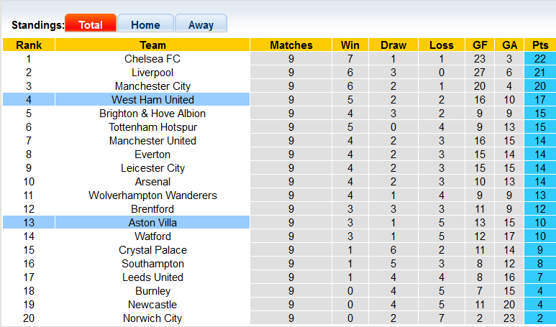This screenshot has width=556, height=327.
Task: Select the highlighted West Ham United row
Action: tap(152, 100)
